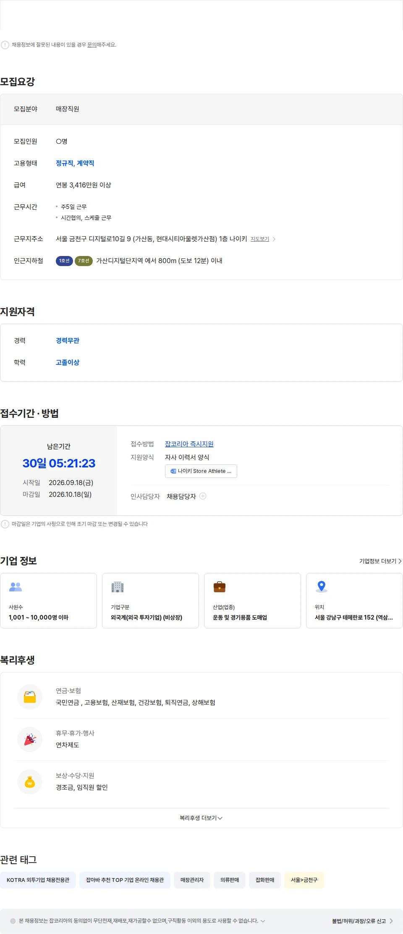403x934 pixels.
Task: Click the 매장직원 recruitment field text
Action: point(68,109)
